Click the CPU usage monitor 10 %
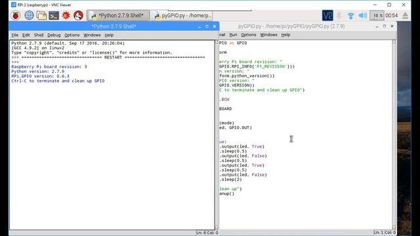This screenshot has width=420, height=236. [x=377, y=16]
